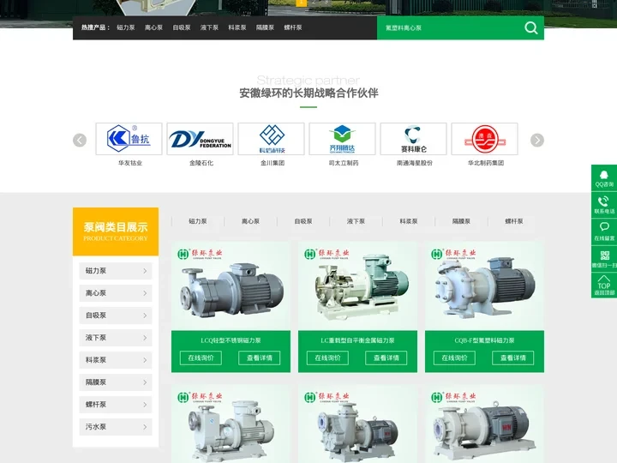Viewport: 617px width, 463px height.
Task: Expand 污水泵 category in sidebar
Action: [x=116, y=427]
